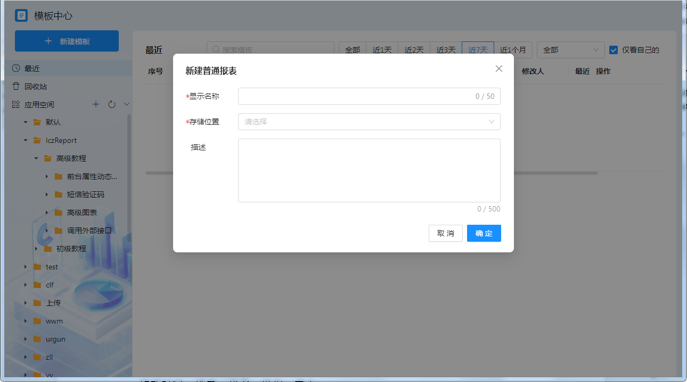Click the 回收站 trash icon
This screenshot has height=382, width=687.
(16, 86)
